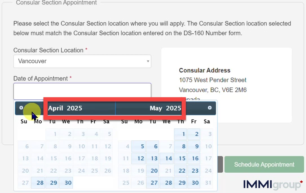Select May 1 in calendar

tap(180, 134)
